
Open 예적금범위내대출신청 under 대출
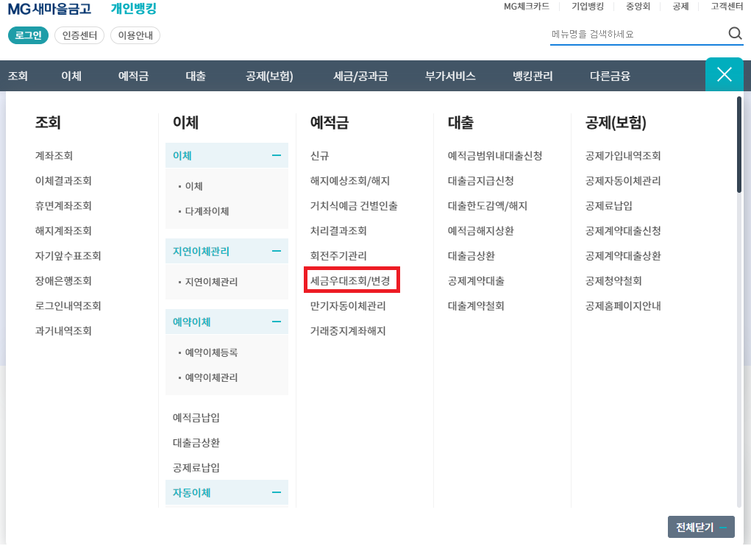pyautogui.click(x=494, y=155)
